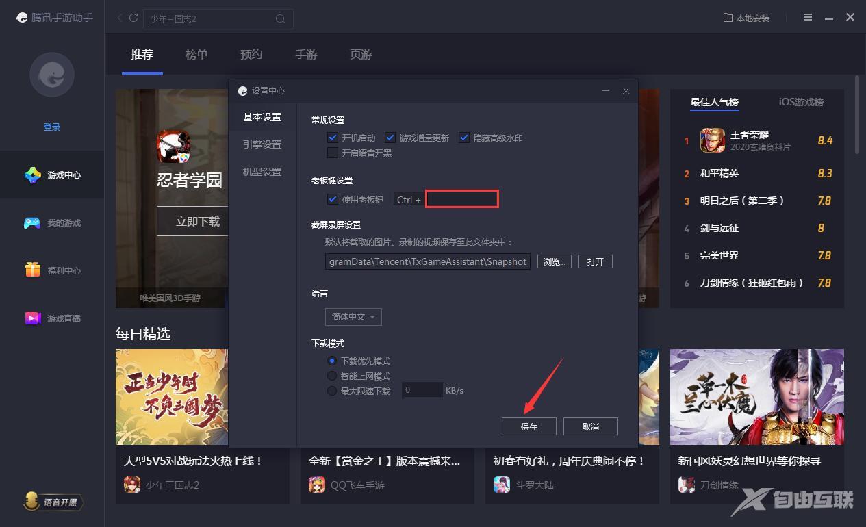Image resolution: width=866 pixels, height=527 pixels.
Task: Open Game Live (游戏直播) in sidebar
Action: 52,319
